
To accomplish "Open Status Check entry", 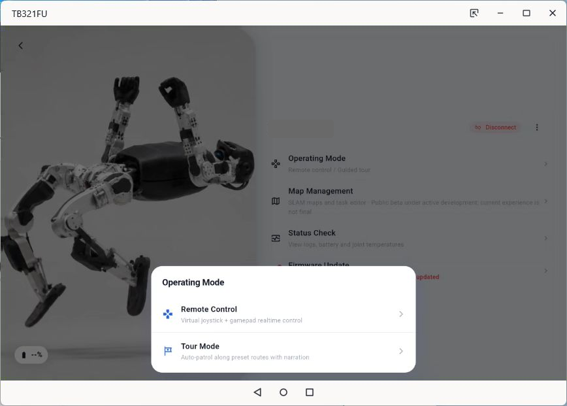I will [x=410, y=238].
